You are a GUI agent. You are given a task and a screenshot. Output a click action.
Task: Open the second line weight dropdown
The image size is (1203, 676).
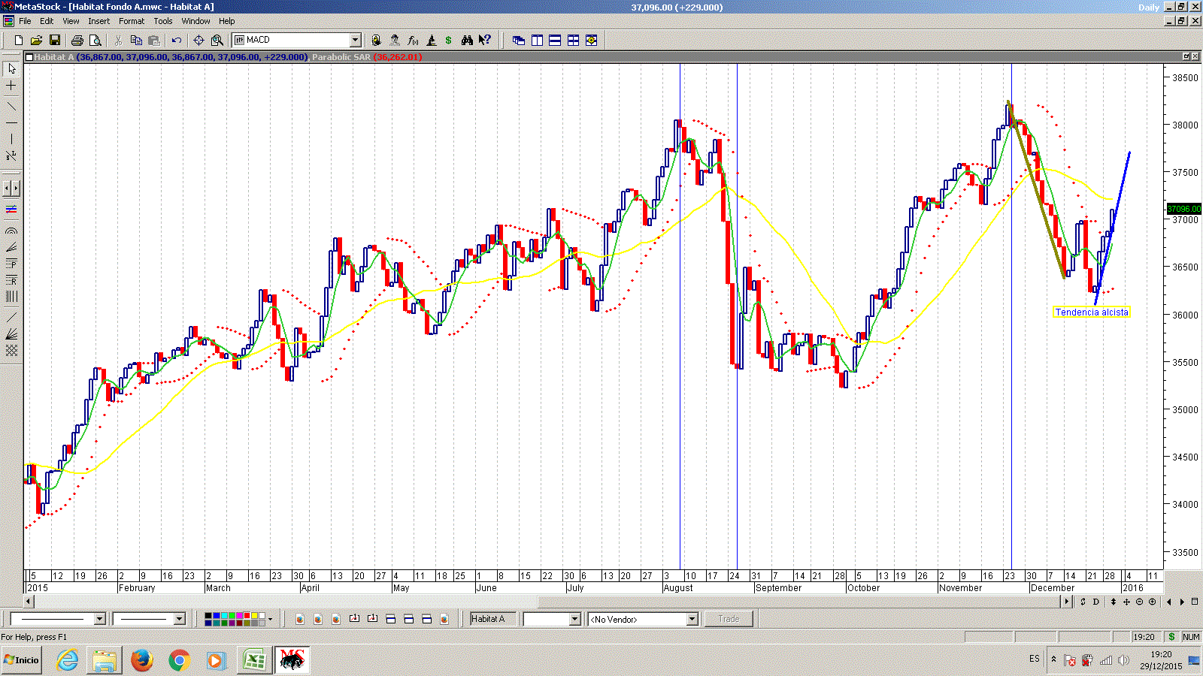click(x=179, y=619)
